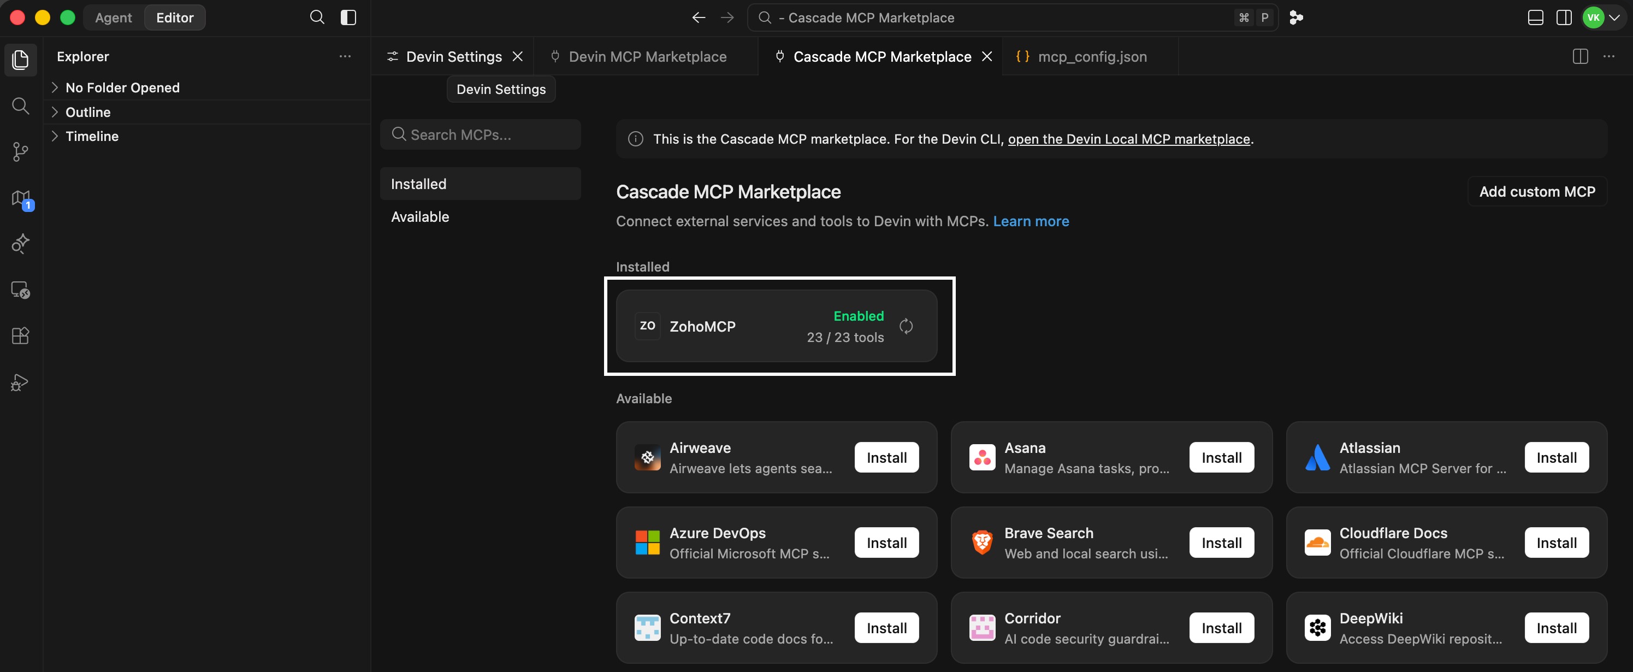Viewport: 1633px width, 672px height.
Task: Open the Remote Explorer monitor icon
Action: [20, 290]
